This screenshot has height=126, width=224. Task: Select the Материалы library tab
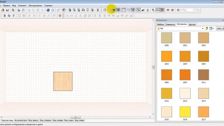[x=182, y=24]
